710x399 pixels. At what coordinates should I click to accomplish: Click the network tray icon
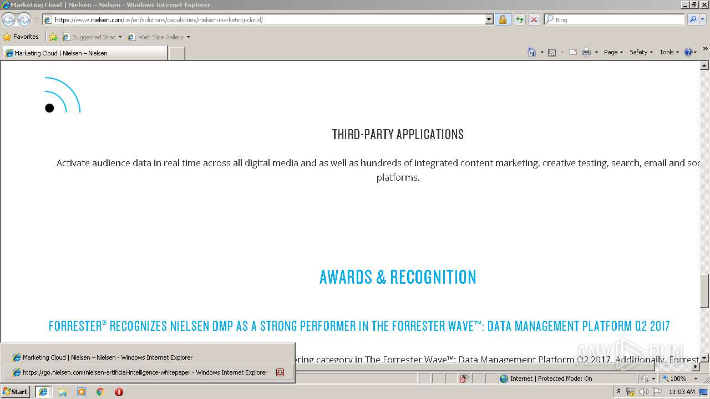tap(631, 392)
